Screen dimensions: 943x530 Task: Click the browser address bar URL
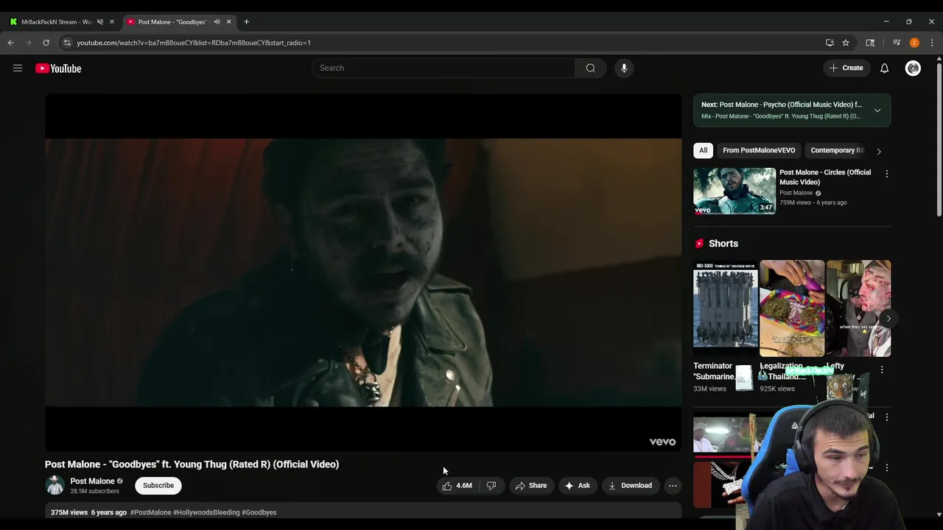(x=194, y=43)
